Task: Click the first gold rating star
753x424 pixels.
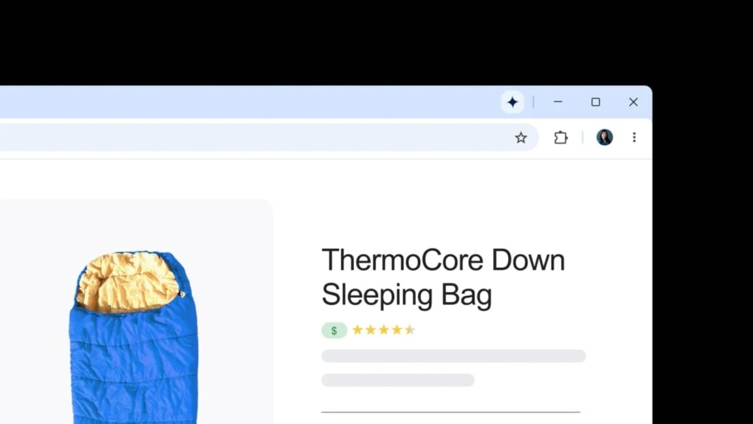Action: click(358, 330)
